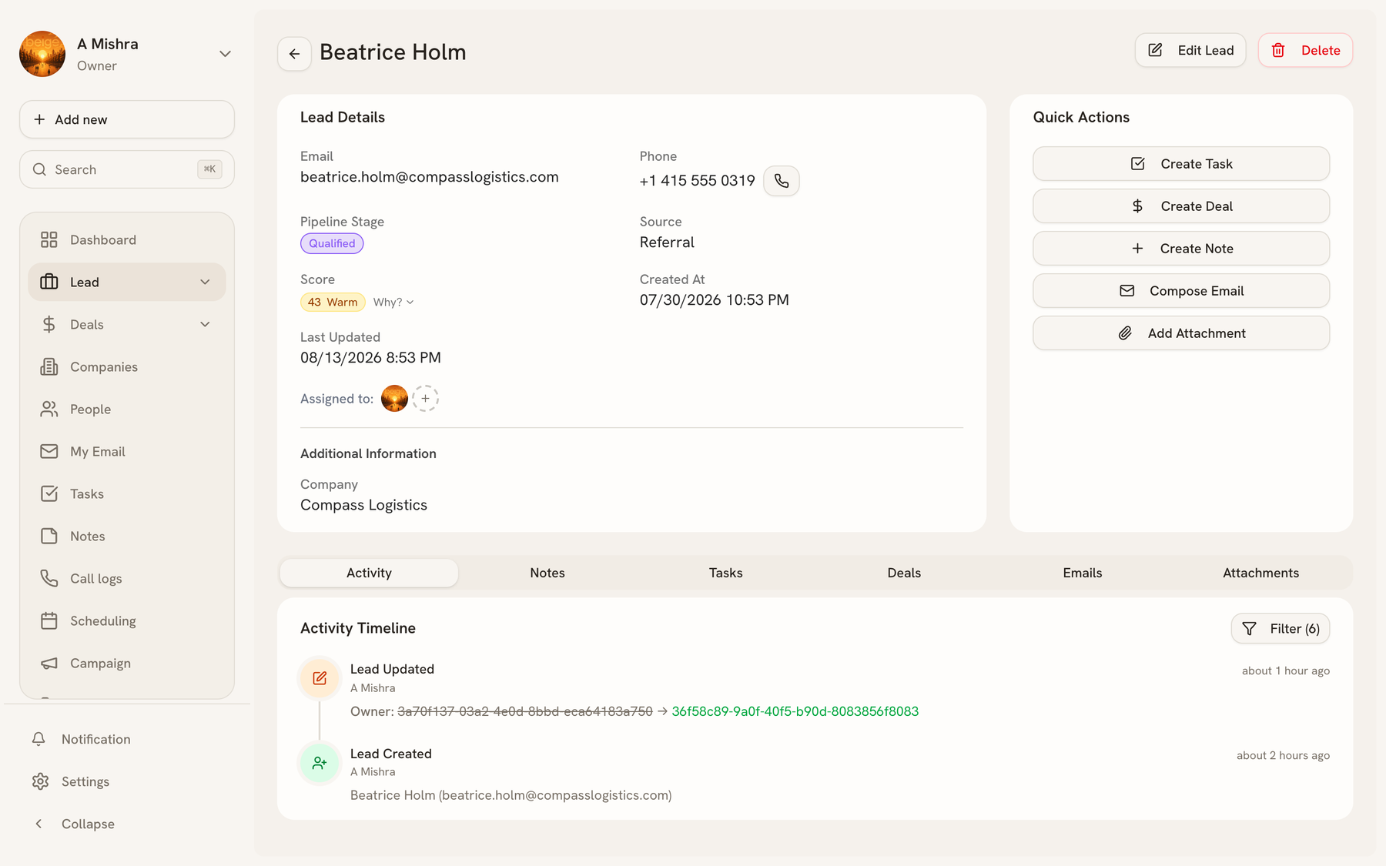Open Tasks in the sidebar
Viewport: 1386px width, 866px height.
pos(127,494)
